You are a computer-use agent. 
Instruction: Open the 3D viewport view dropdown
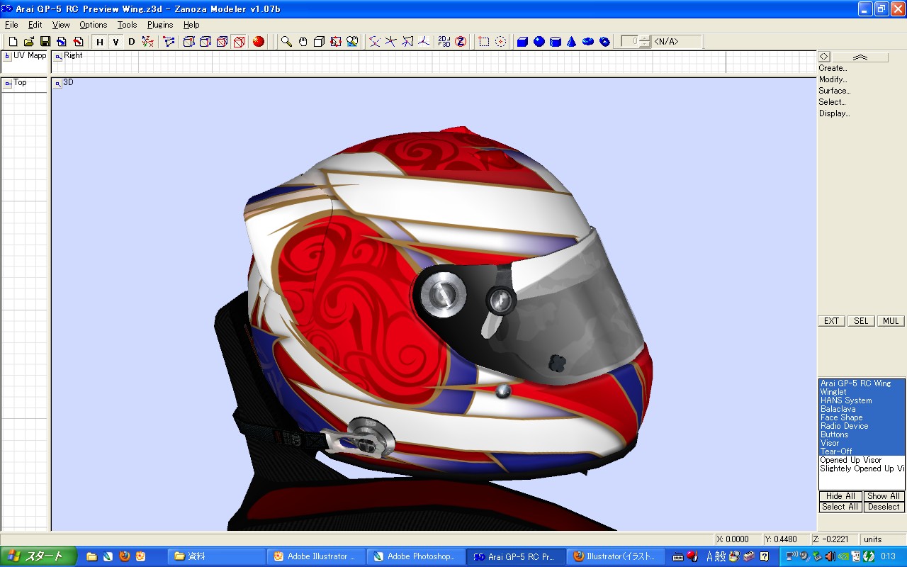click(57, 84)
